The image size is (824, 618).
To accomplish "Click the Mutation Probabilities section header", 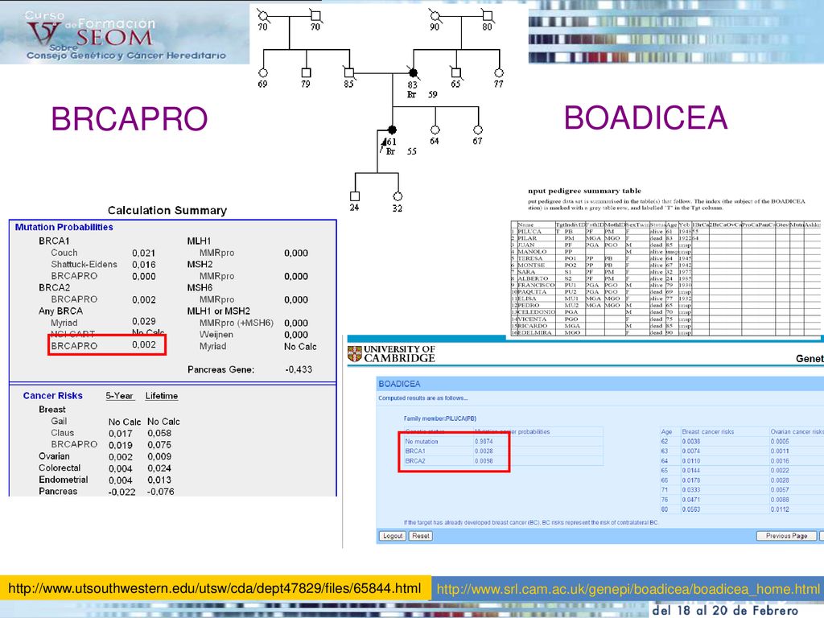I will [64, 227].
